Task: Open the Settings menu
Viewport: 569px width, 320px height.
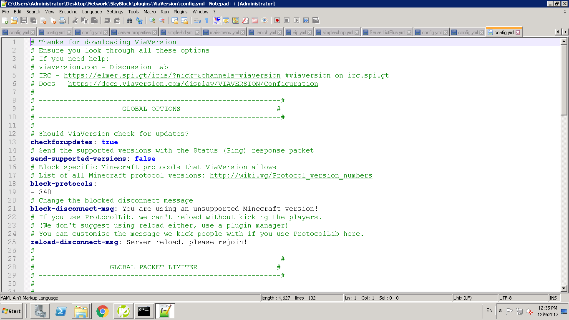Action: tap(115, 12)
